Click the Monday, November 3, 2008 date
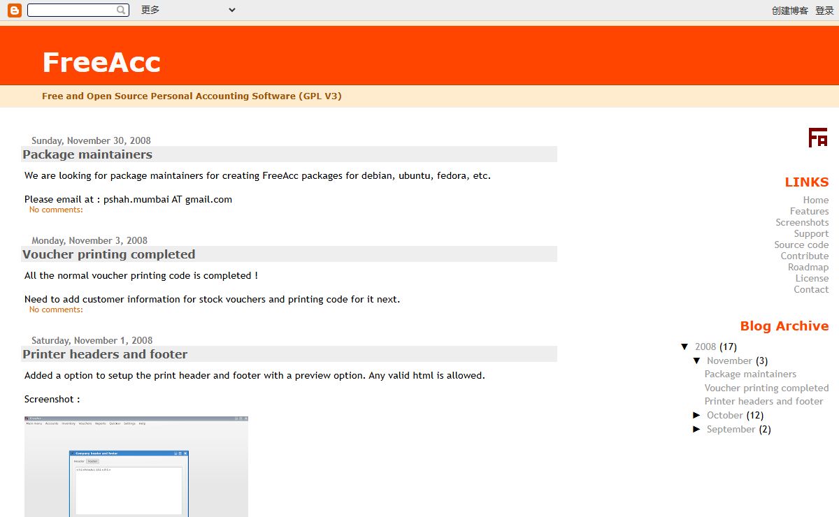Viewport: 839px width, 517px height. (89, 240)
